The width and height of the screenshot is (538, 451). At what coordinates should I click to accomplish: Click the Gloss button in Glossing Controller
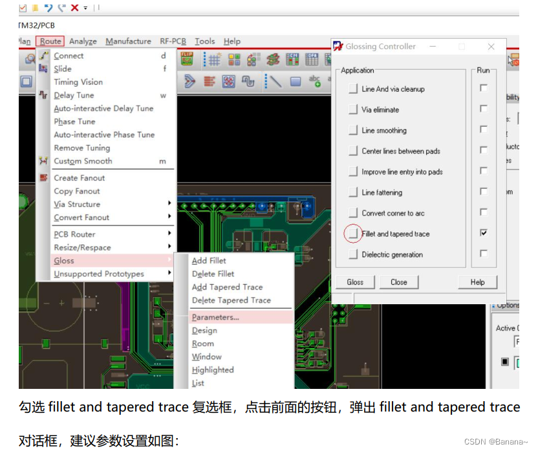click(355, 281)
